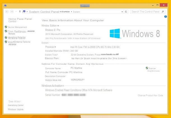Click the Installed Memory RAM value

[74, 51]
